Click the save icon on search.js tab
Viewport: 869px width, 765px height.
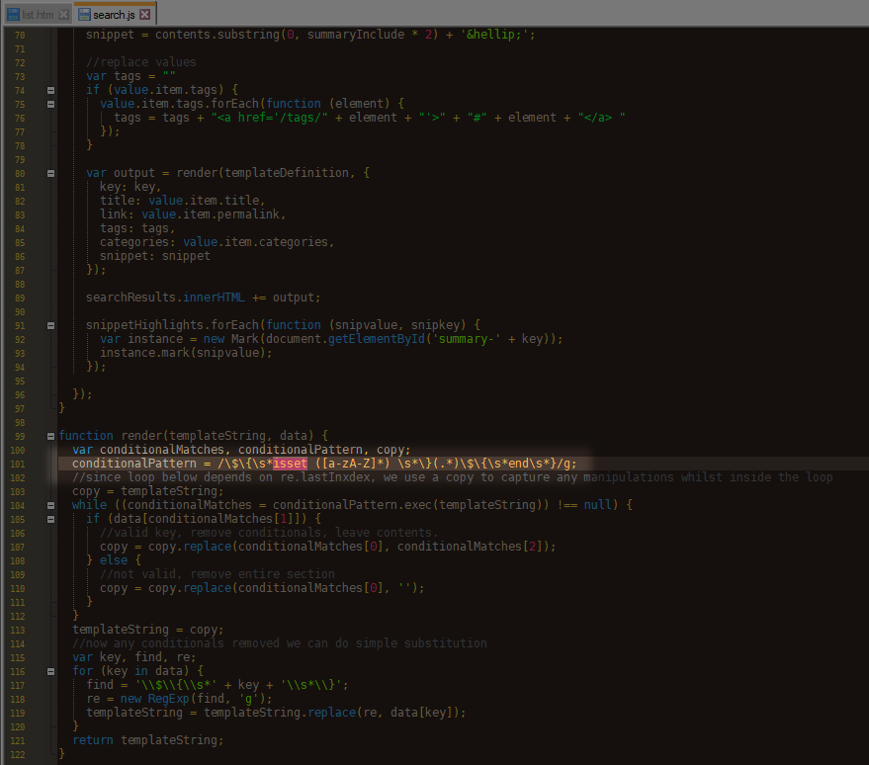pyautogui.click(x=85, y=15)
